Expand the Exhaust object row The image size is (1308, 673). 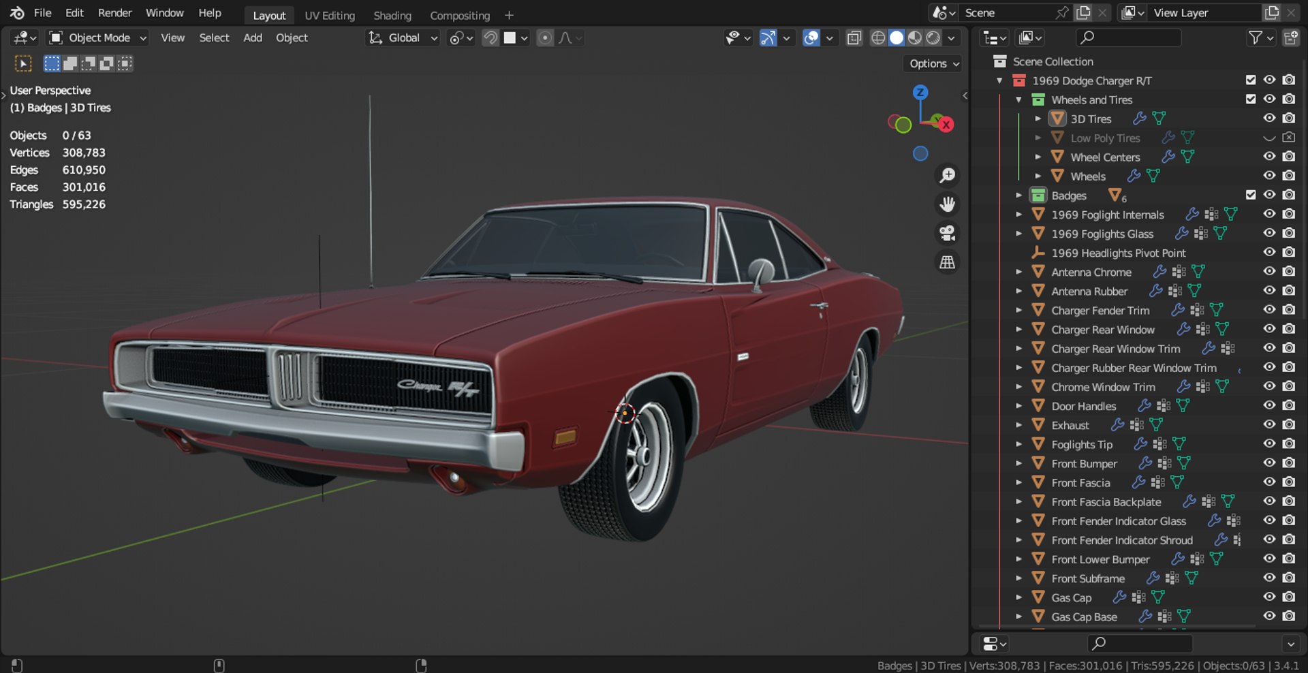pyautogui.click(x=1019, y=425)
